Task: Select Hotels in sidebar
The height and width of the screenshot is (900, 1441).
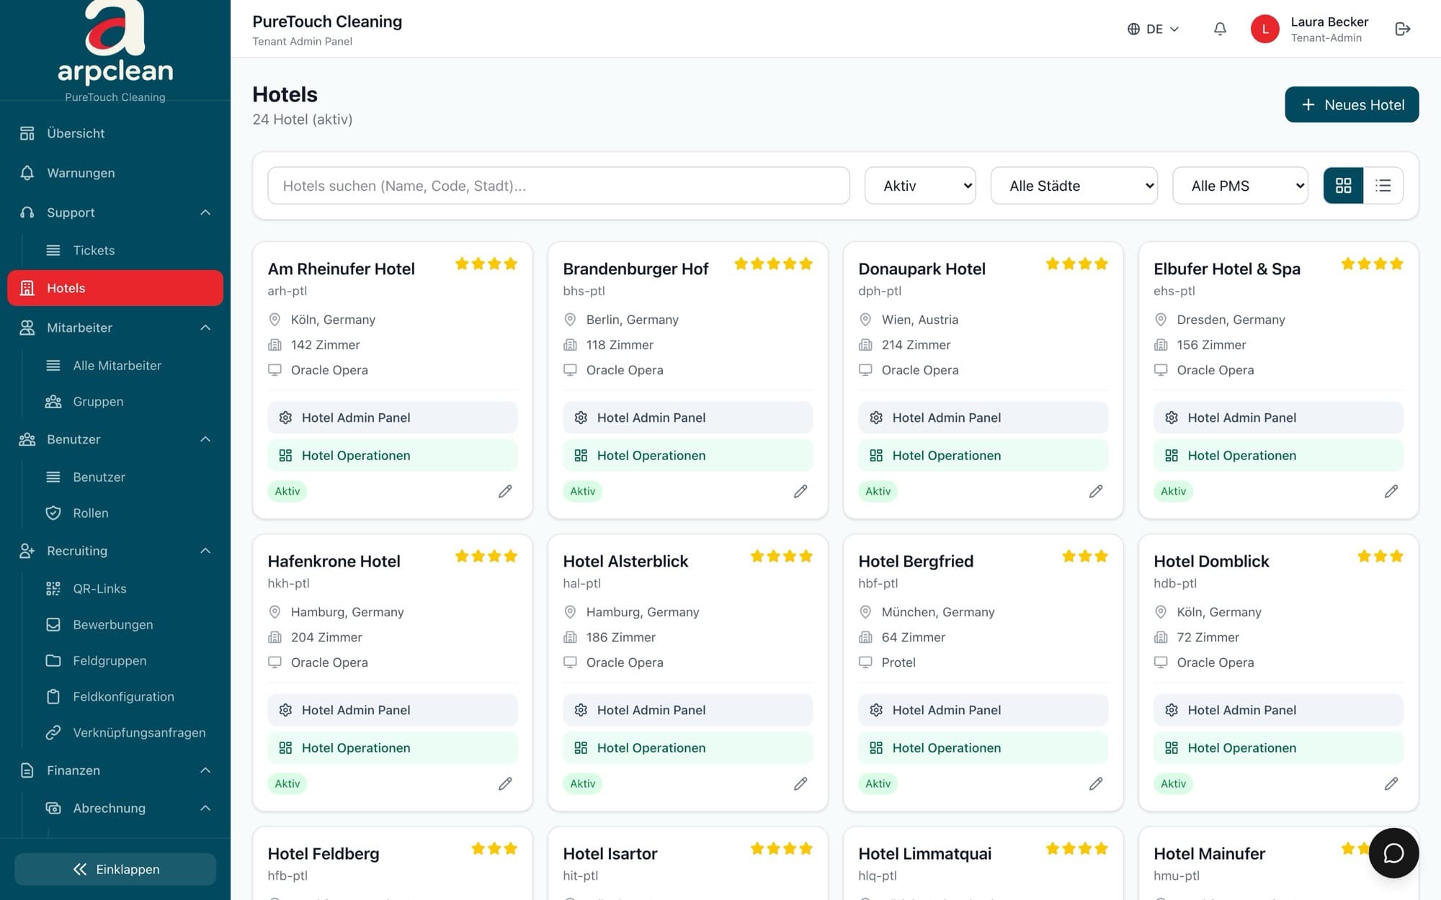Action: [x=115, y=288]
